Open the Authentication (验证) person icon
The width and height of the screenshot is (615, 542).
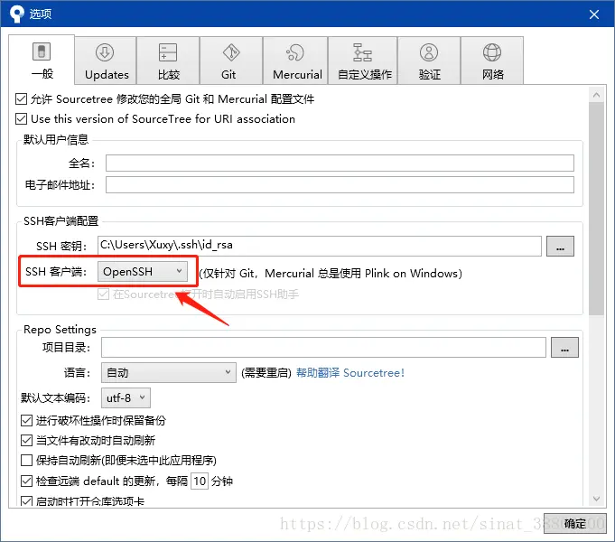429,52
